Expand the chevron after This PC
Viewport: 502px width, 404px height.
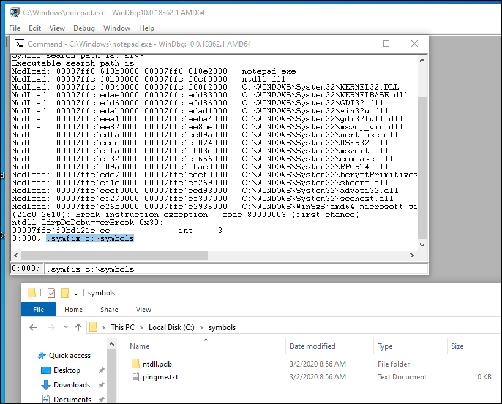click(141, 327)
